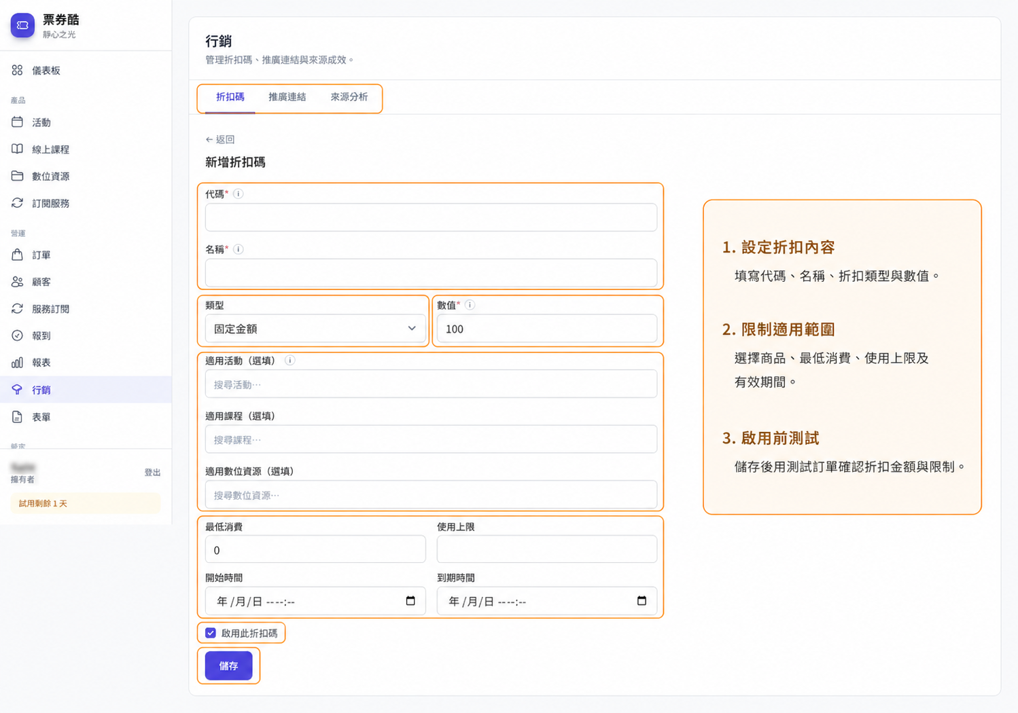
Task: Show info tooltip beside 代碼 label
Action: (x=239, y=194)
